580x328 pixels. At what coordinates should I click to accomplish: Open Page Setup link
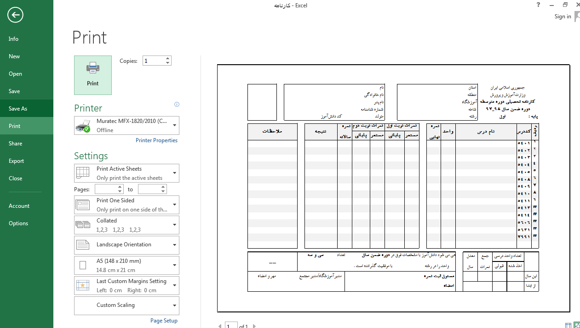[164, 321]
